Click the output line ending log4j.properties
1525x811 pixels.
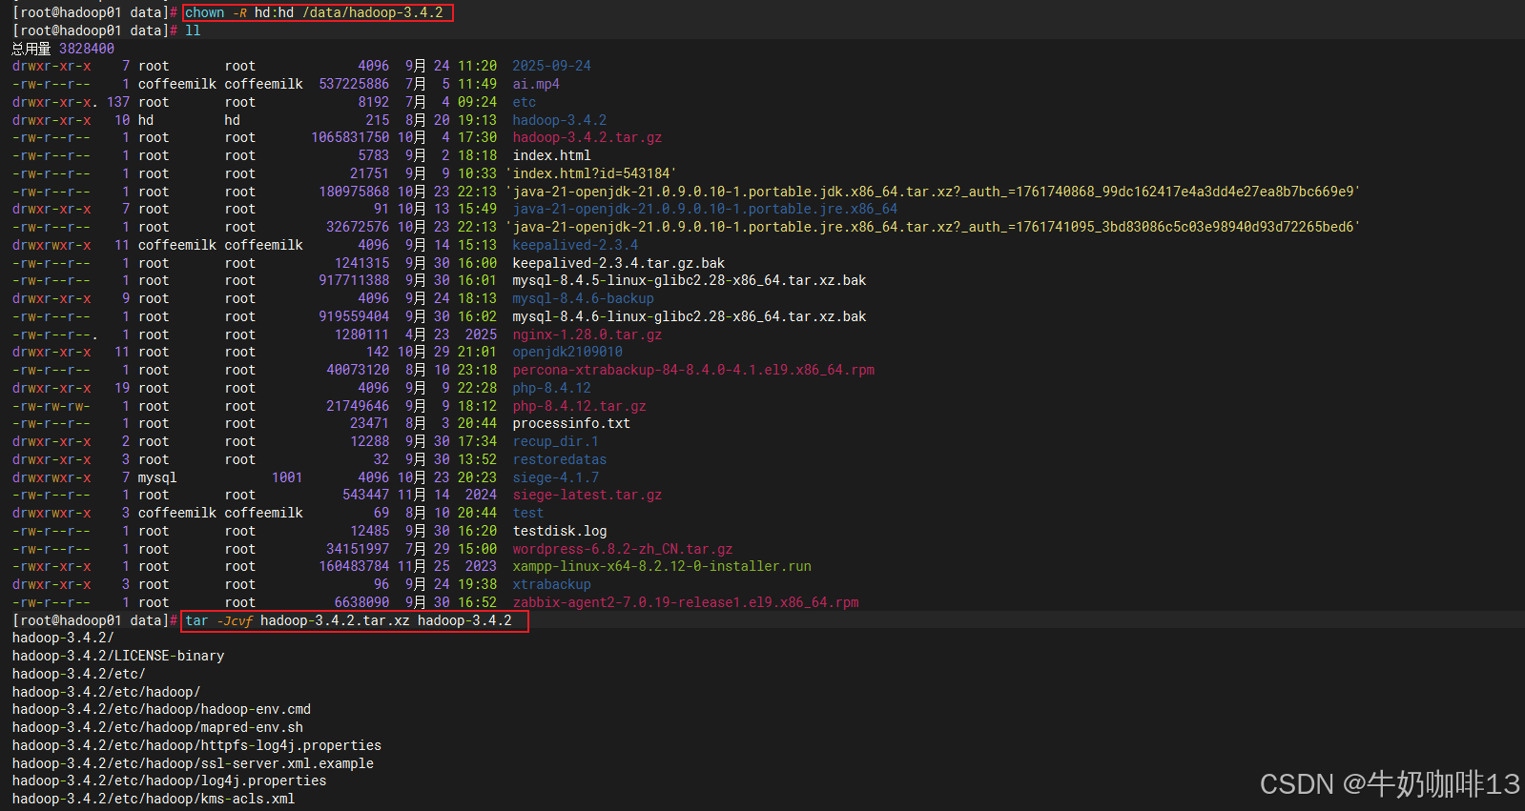169,781
